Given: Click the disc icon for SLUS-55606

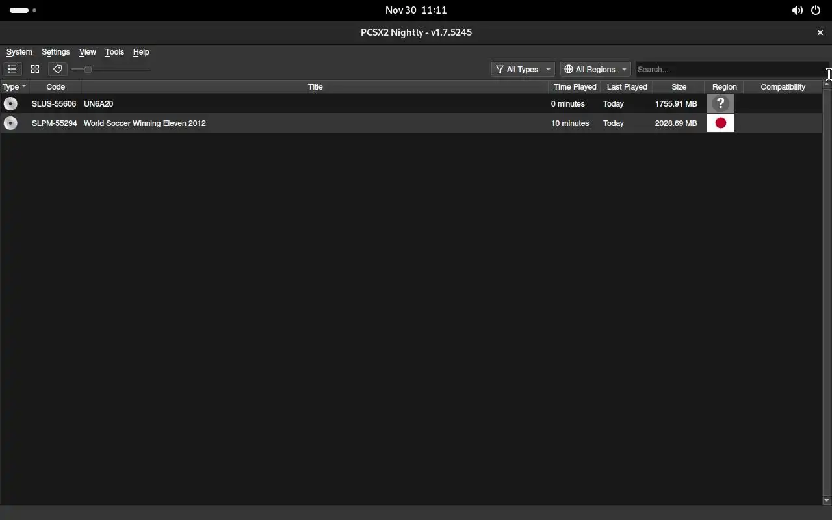Looking at the screenshot, I should pyautogui.click(x=10, y=103).
